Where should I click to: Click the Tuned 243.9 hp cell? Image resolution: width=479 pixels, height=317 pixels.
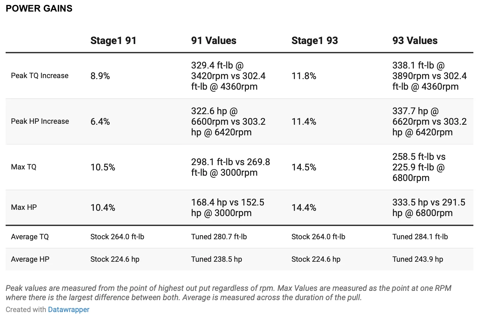[418, 259]
